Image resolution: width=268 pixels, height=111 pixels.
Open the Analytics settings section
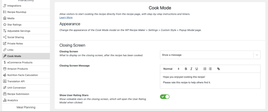pyautogui.click(x=13, y=100)
